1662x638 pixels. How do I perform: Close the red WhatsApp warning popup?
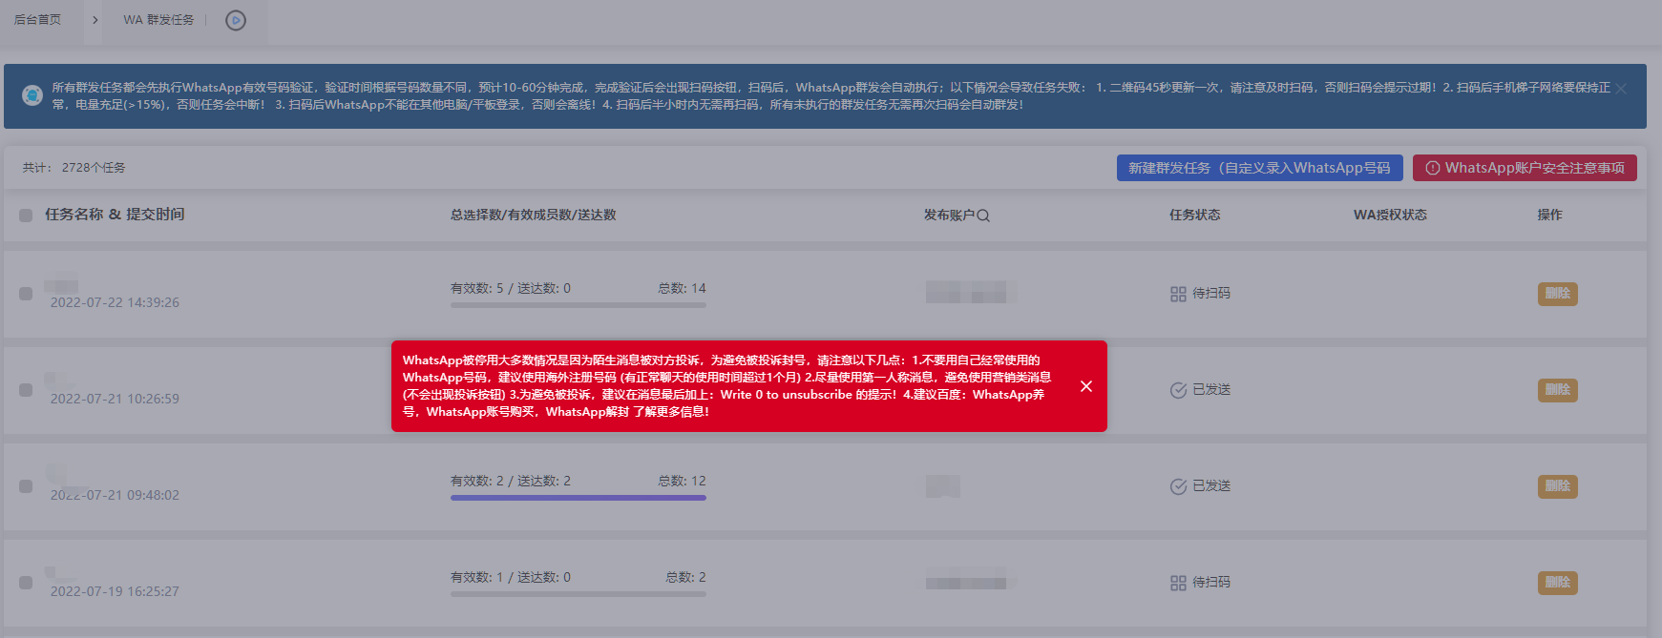pyautogui.click(x=1086, y=386)
